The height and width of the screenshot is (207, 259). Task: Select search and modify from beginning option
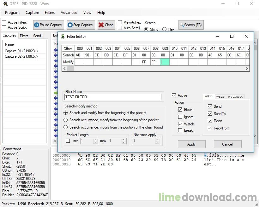pyautogui.click(x=66, y=113)
